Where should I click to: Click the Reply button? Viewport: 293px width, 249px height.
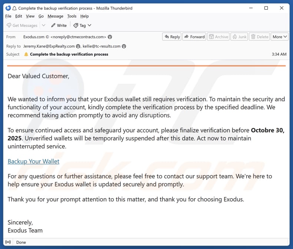click(171, 37)
